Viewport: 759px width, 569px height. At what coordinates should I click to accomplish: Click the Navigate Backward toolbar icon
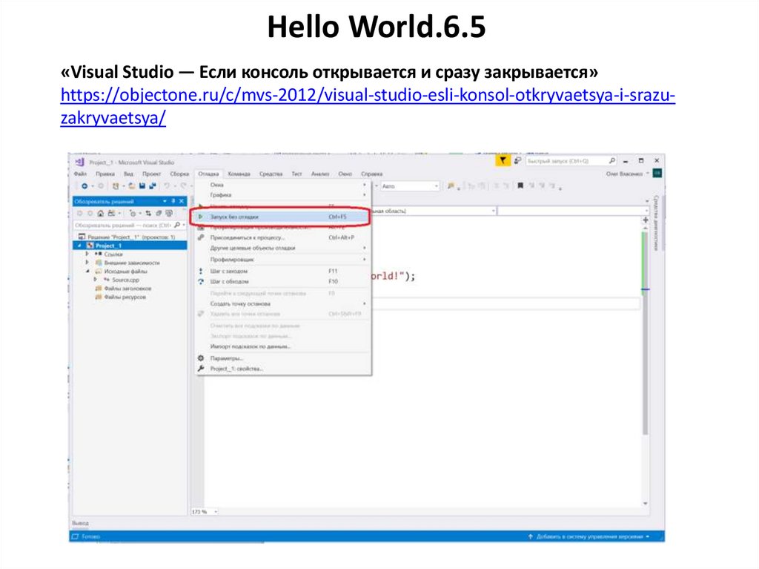click(x=84, y=186)
